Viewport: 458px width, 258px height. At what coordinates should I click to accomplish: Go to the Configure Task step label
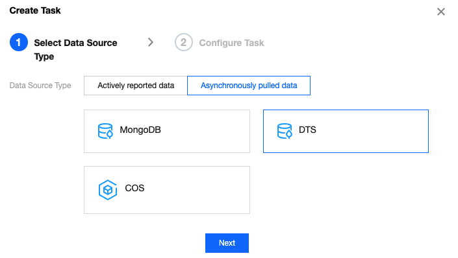coord(232,43)
